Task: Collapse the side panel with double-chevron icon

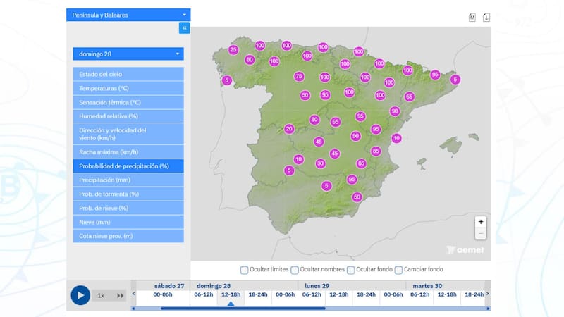Action: (x=184, y=27)
